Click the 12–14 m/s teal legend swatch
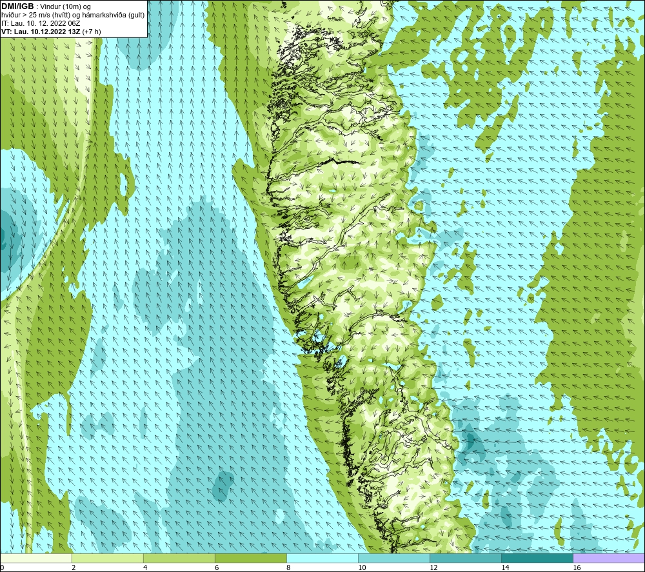 pyautogui.click(x=466, y=558)
